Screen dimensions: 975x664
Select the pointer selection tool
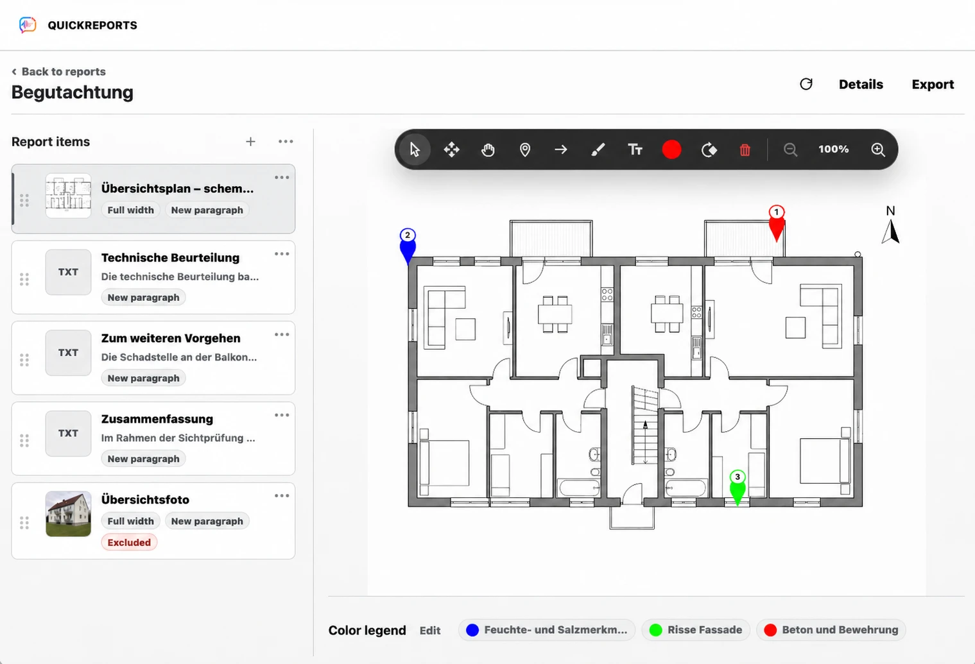click(415, 149)
